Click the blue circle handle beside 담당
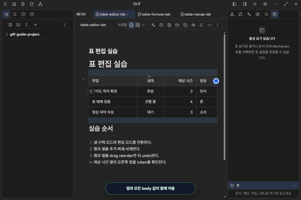 click(x=216, y=81)
